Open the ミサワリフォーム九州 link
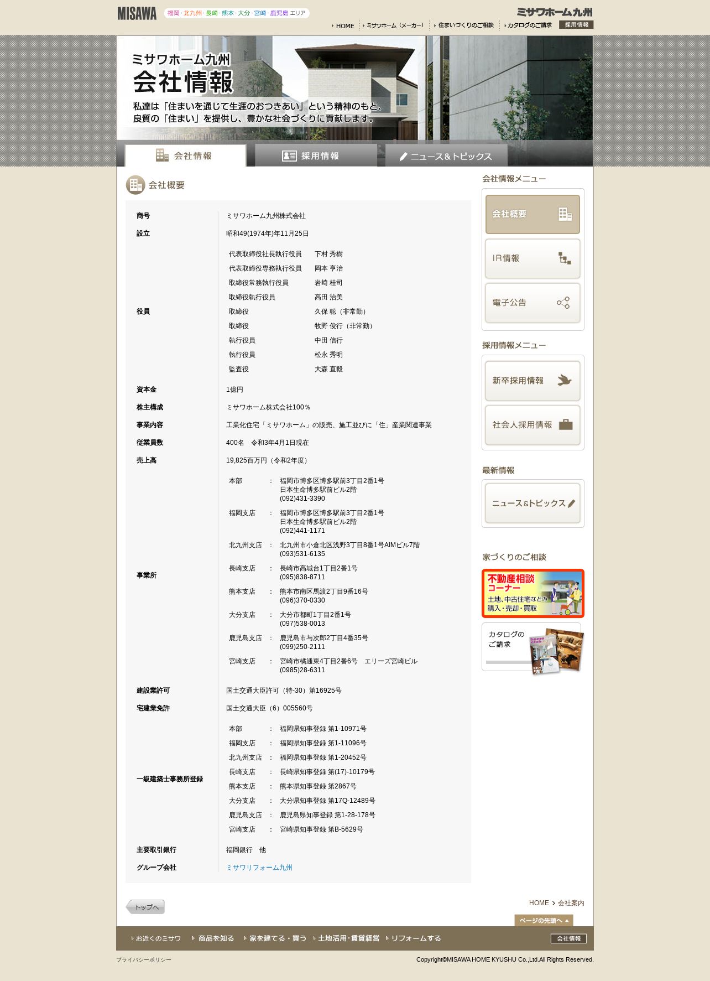This screenshot has width=710, height=981. [x=259, y=868]
